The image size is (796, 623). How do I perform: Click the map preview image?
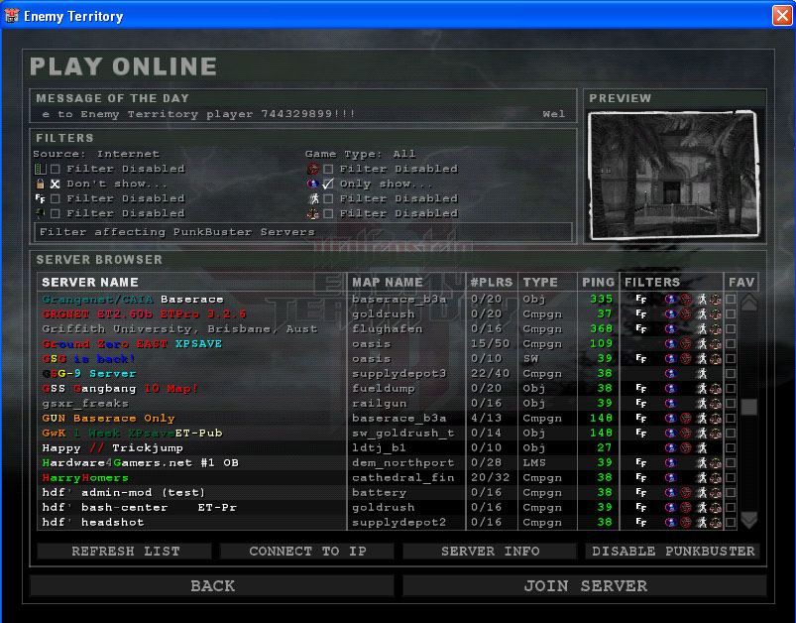click(x=674, y=175)
